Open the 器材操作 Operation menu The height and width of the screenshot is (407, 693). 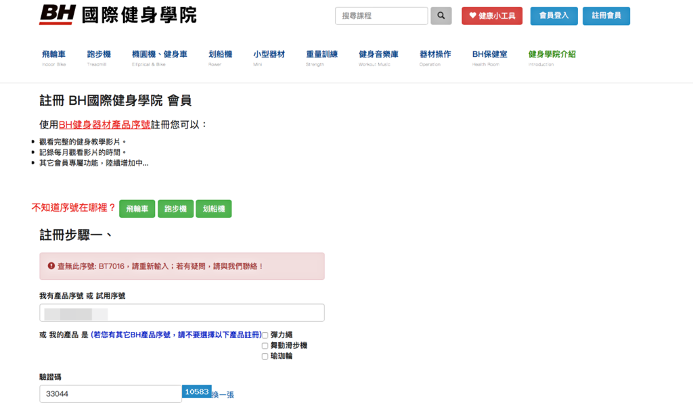click(x=435, y=58)
